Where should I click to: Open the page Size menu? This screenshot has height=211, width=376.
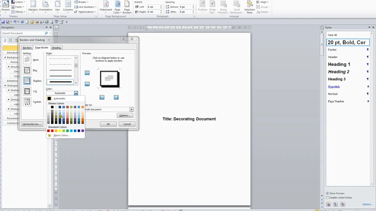click(58, 7)
